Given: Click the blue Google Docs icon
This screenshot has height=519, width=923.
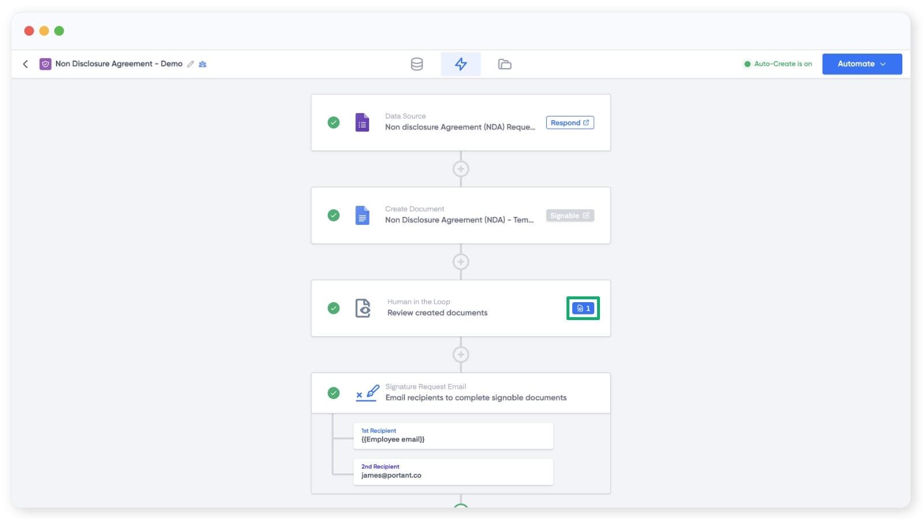Looking at the screenshot, I should pyautogui.click(x=362, y=216).
